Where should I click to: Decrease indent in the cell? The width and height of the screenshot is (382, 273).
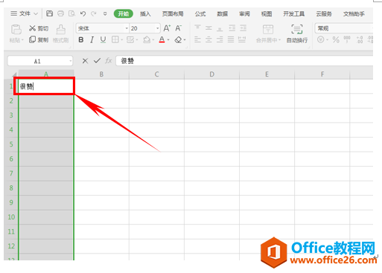coord(232,28)
